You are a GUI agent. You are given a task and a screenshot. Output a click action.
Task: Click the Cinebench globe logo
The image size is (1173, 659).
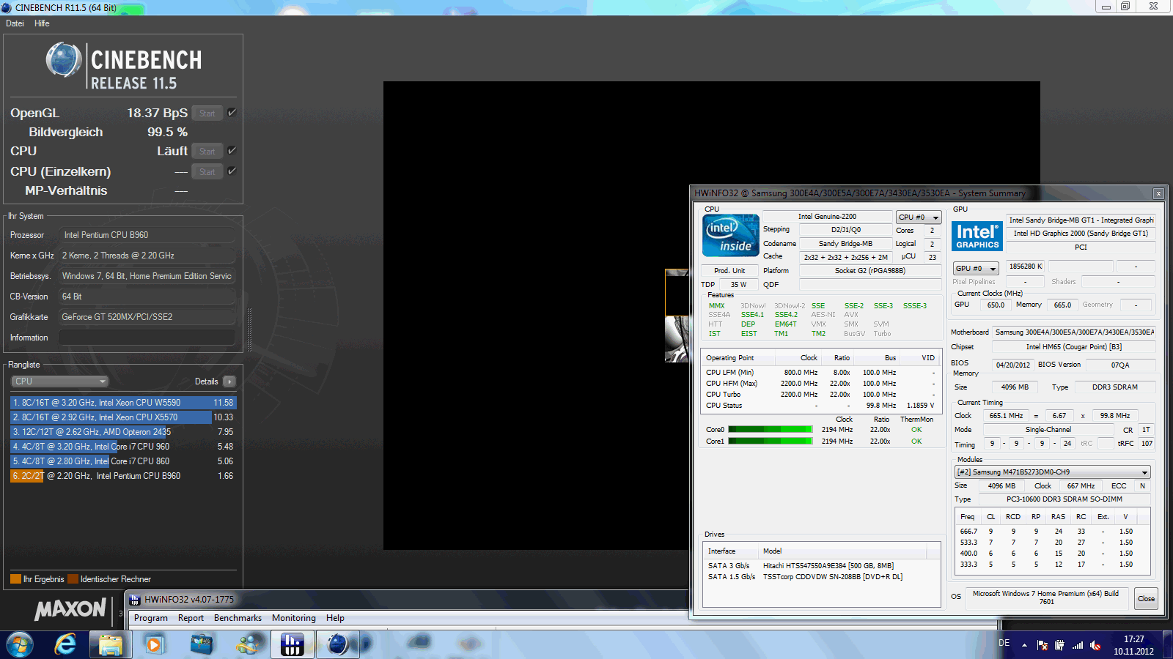64,60
